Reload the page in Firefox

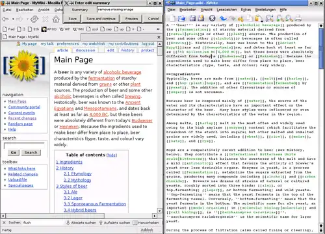[x=34, y=19]
